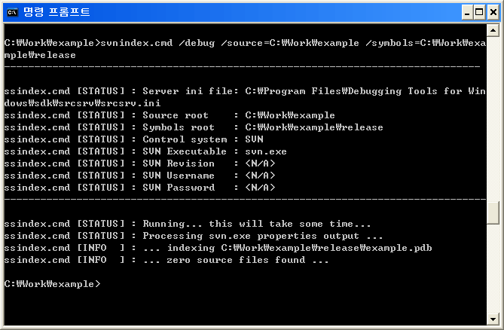Viewport: 504px width, 330px height.
Task: Open the command prompt system menu icon
Action: 12,11
